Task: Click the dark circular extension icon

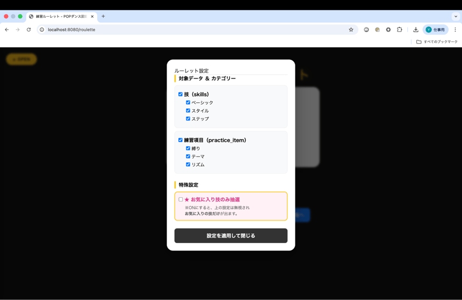Action: click(388, 30)
